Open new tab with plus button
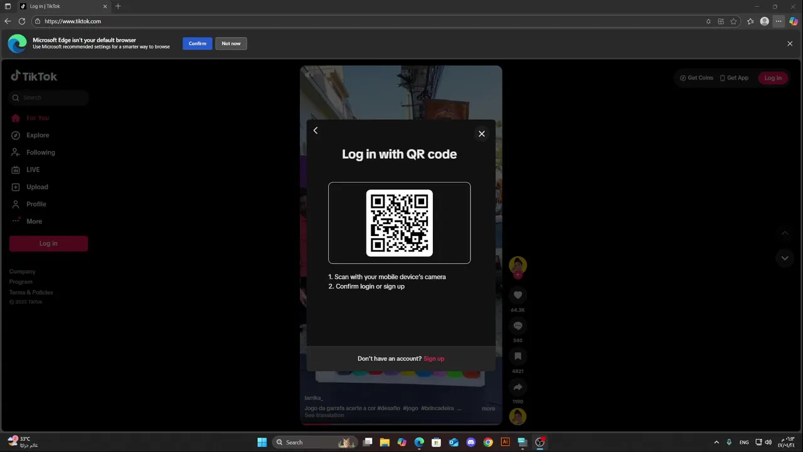The width and height of the screenshot is (803, 452). 118,6
